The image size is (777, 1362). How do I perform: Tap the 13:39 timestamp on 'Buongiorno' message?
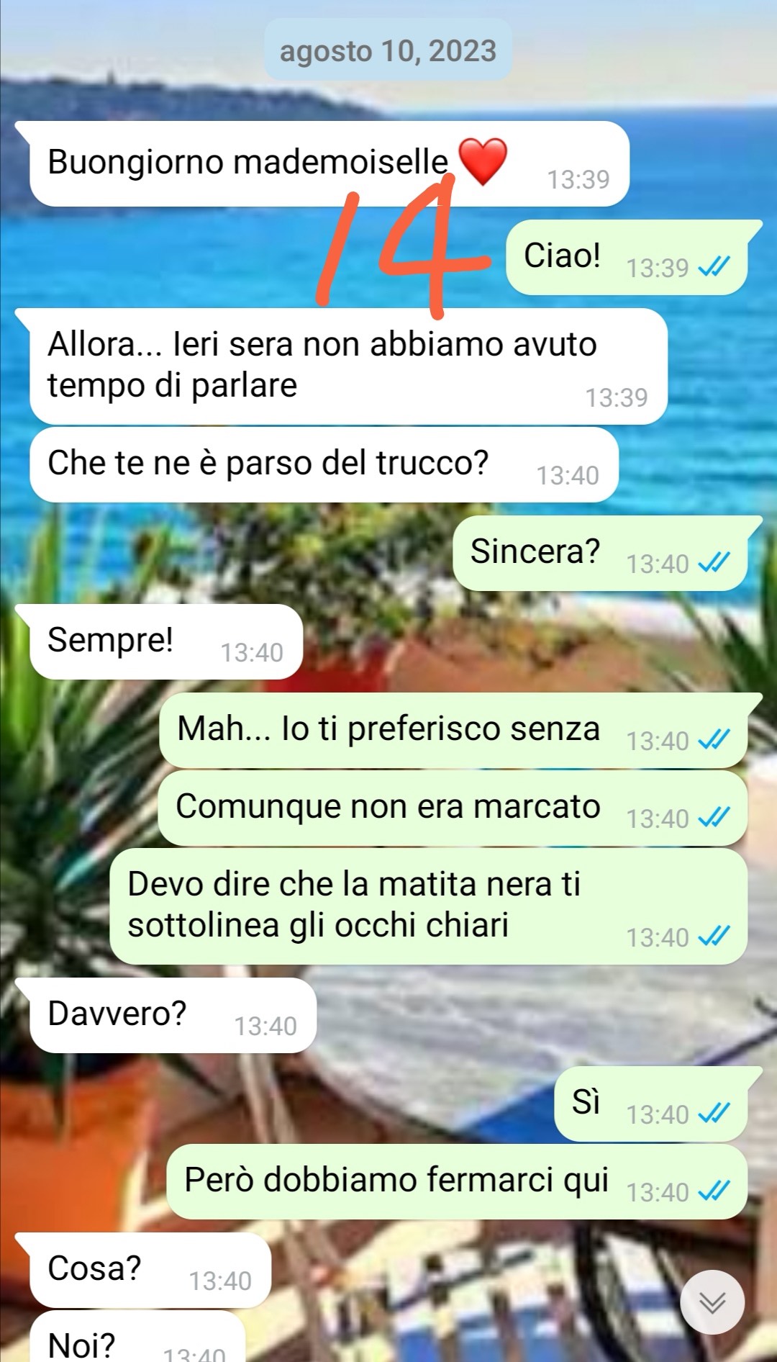578,179
